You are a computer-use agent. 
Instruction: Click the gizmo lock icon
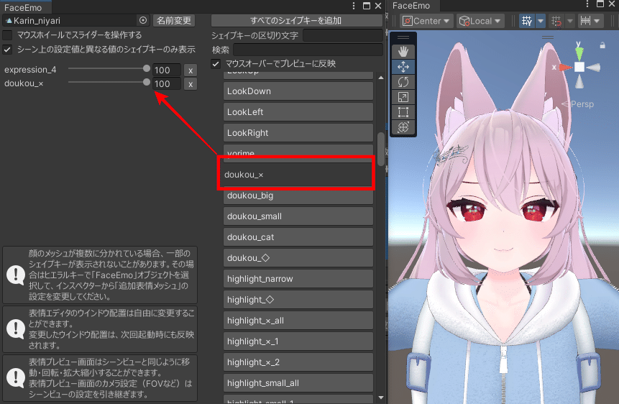[602, 45]
